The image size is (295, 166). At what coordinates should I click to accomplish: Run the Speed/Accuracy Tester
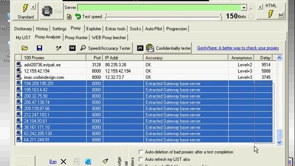pyautogui.click(x=105, y=48)
